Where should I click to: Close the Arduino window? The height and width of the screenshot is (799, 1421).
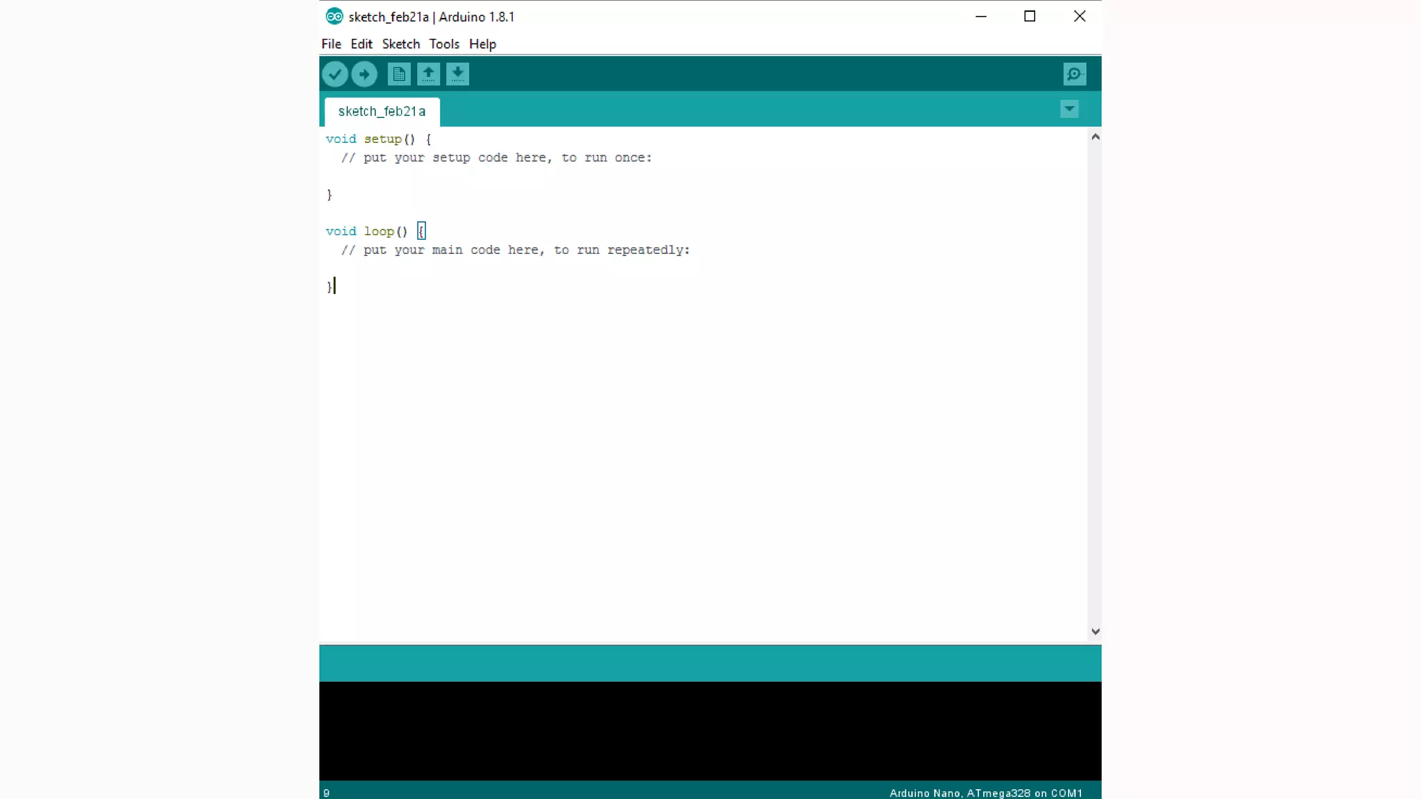1079,17
